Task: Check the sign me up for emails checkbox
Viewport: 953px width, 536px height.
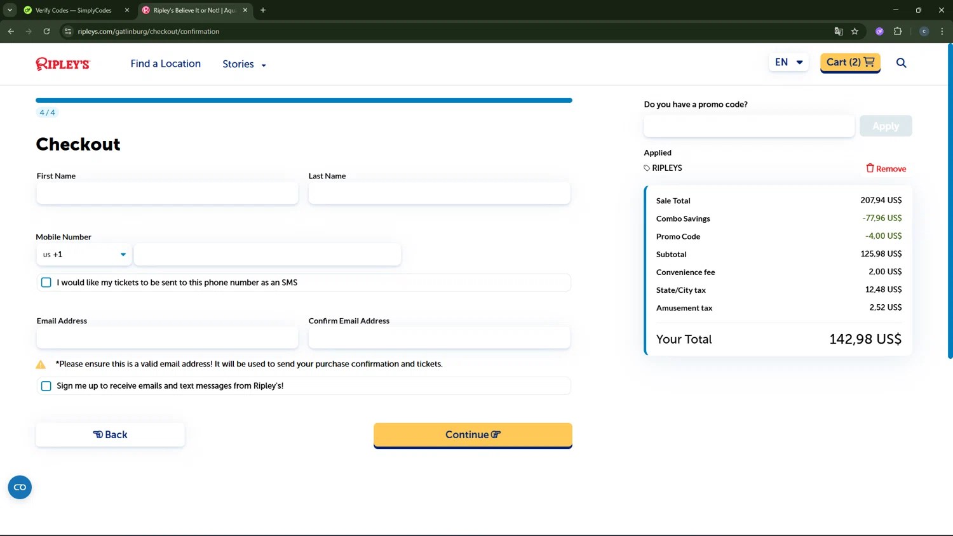Action: click(x=46, y=386)
